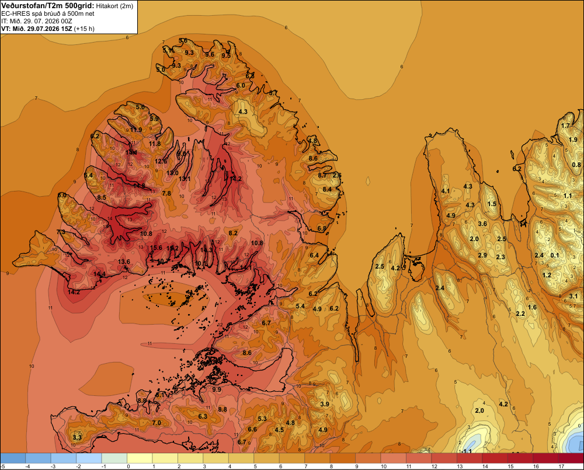Click the Veðurstofan/T2m 500grid title text
The height and width of the screenshot is (470, 584).
pyautogui.click(x=47, y=6)
